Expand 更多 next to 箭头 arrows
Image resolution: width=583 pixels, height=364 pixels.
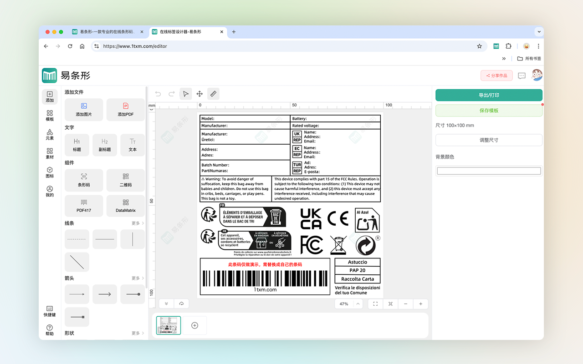tap(138, 278)
